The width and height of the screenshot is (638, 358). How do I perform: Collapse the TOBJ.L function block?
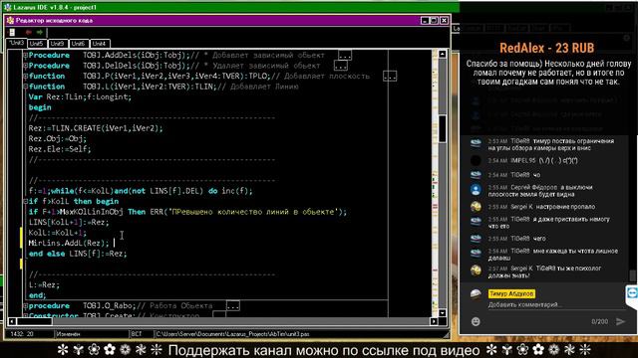[x=26, y=87]
